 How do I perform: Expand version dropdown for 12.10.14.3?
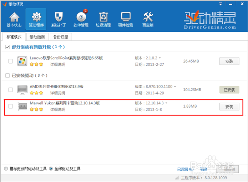tap(166, 103)
